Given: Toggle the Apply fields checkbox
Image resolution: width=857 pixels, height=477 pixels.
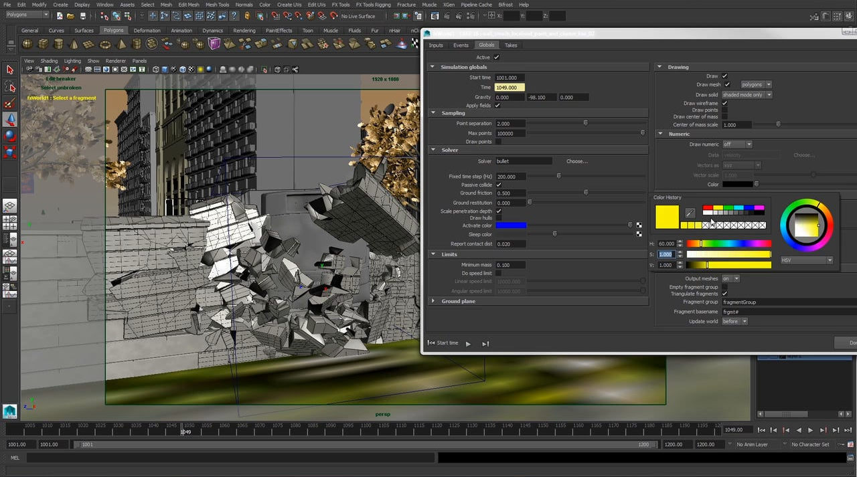Looking at the screenshot, I should [x=497, y=106].
